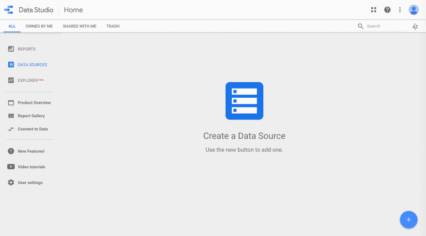The width and height of the screenshot is (426, 236).
Task: Go to the TRASH tab
Action: coord(113,26)
